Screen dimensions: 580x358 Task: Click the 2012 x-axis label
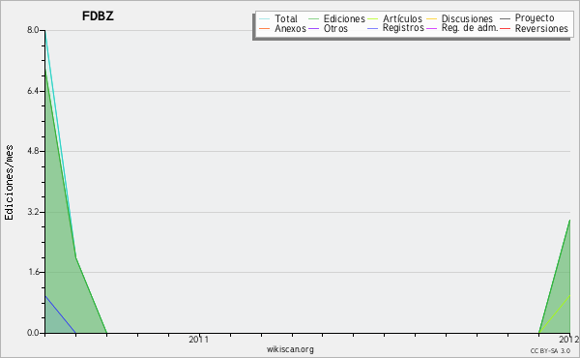[x=569, y=339]
